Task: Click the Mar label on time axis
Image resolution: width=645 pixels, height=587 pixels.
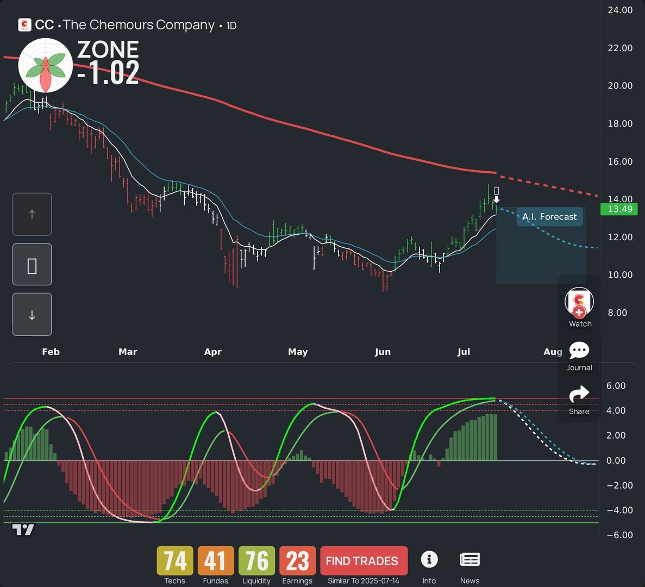Action: tap(128, 352)
